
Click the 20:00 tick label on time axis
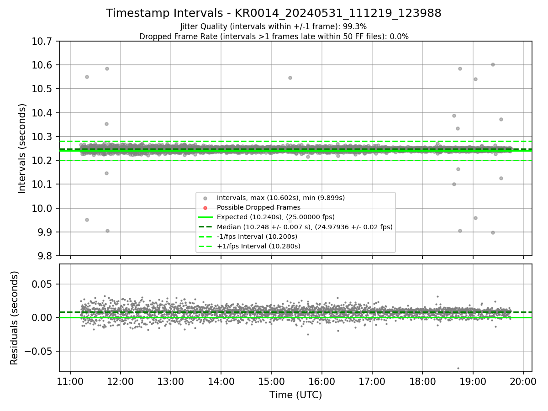pos(523,381)
